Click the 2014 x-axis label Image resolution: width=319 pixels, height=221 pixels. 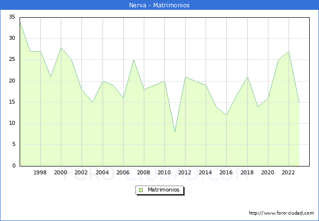206,172
